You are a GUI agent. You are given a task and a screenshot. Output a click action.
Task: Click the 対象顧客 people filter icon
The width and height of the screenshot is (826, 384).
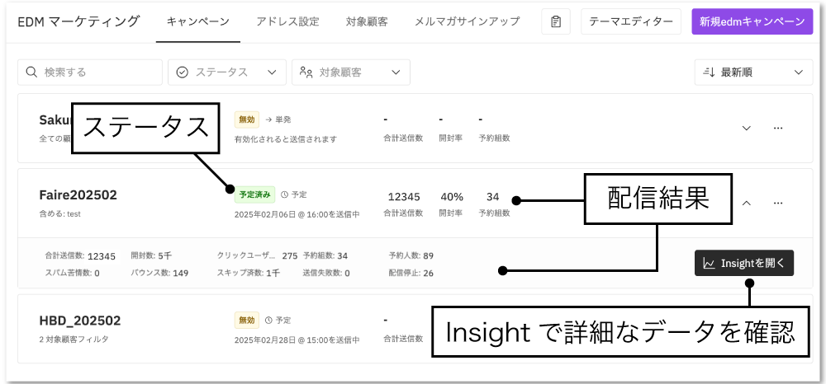306,73
